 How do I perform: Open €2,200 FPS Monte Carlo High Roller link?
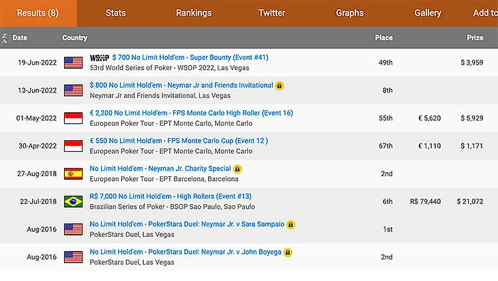[x=191, y=113]
